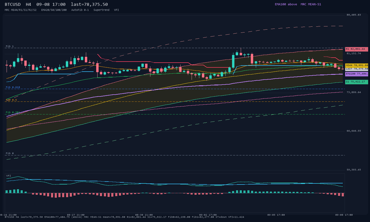Click the bottom status line summary text
The width and height of the screenshot is (370, 222).
click(x=124, y=217)
